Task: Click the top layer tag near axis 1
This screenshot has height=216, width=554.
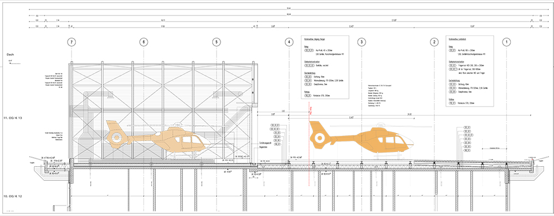Action: (466, 127)
